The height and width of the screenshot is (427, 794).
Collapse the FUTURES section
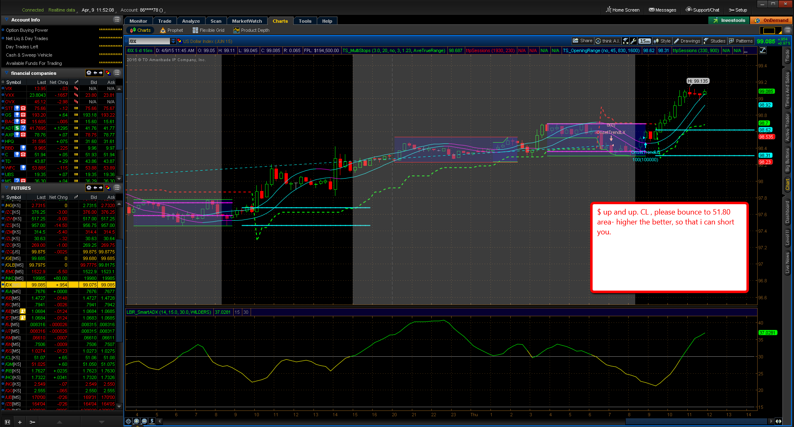point(7,188)
